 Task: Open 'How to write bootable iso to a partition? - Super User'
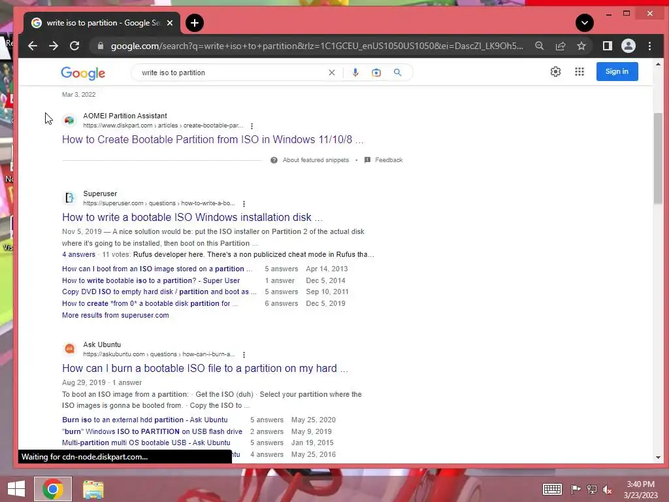coord(151,280)
